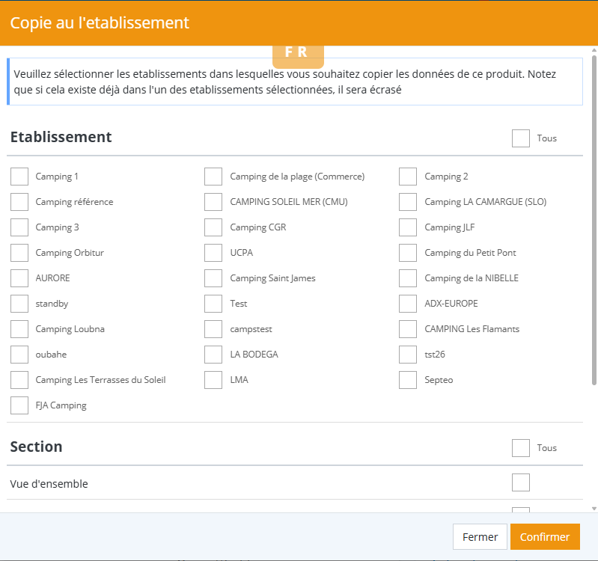The image size is (598, 561).
Task: Click the Confirmer button
Action: point(545,537)
